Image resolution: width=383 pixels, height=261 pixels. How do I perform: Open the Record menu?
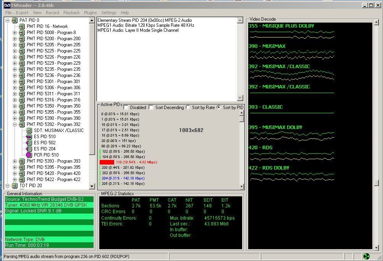(52, 13)
